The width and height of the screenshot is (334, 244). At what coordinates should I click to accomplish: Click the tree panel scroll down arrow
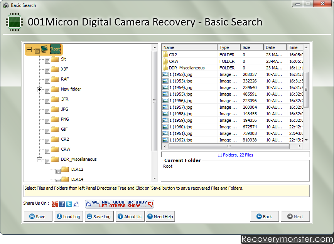155,178
